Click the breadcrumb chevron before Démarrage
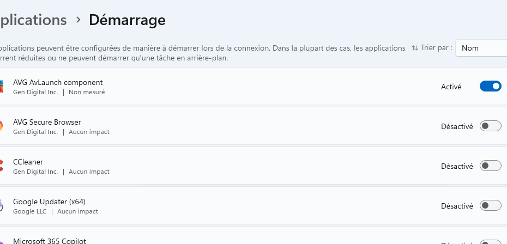Image resolution: width=507 pixels, height=244 pixels. click(78, 20)
